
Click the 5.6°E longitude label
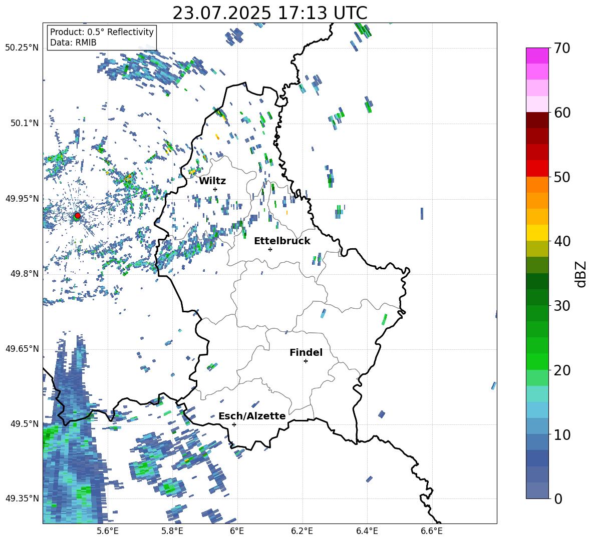coord(108,531)
